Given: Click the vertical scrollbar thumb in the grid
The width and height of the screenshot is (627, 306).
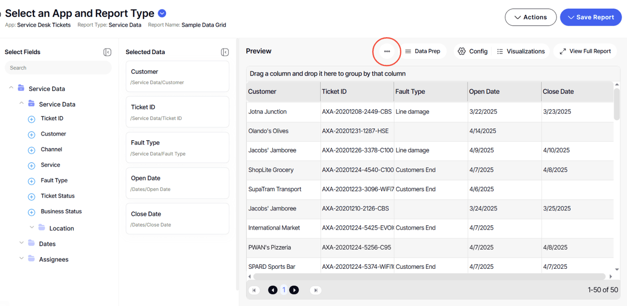Looking at the screenshot, I should 617,104.
